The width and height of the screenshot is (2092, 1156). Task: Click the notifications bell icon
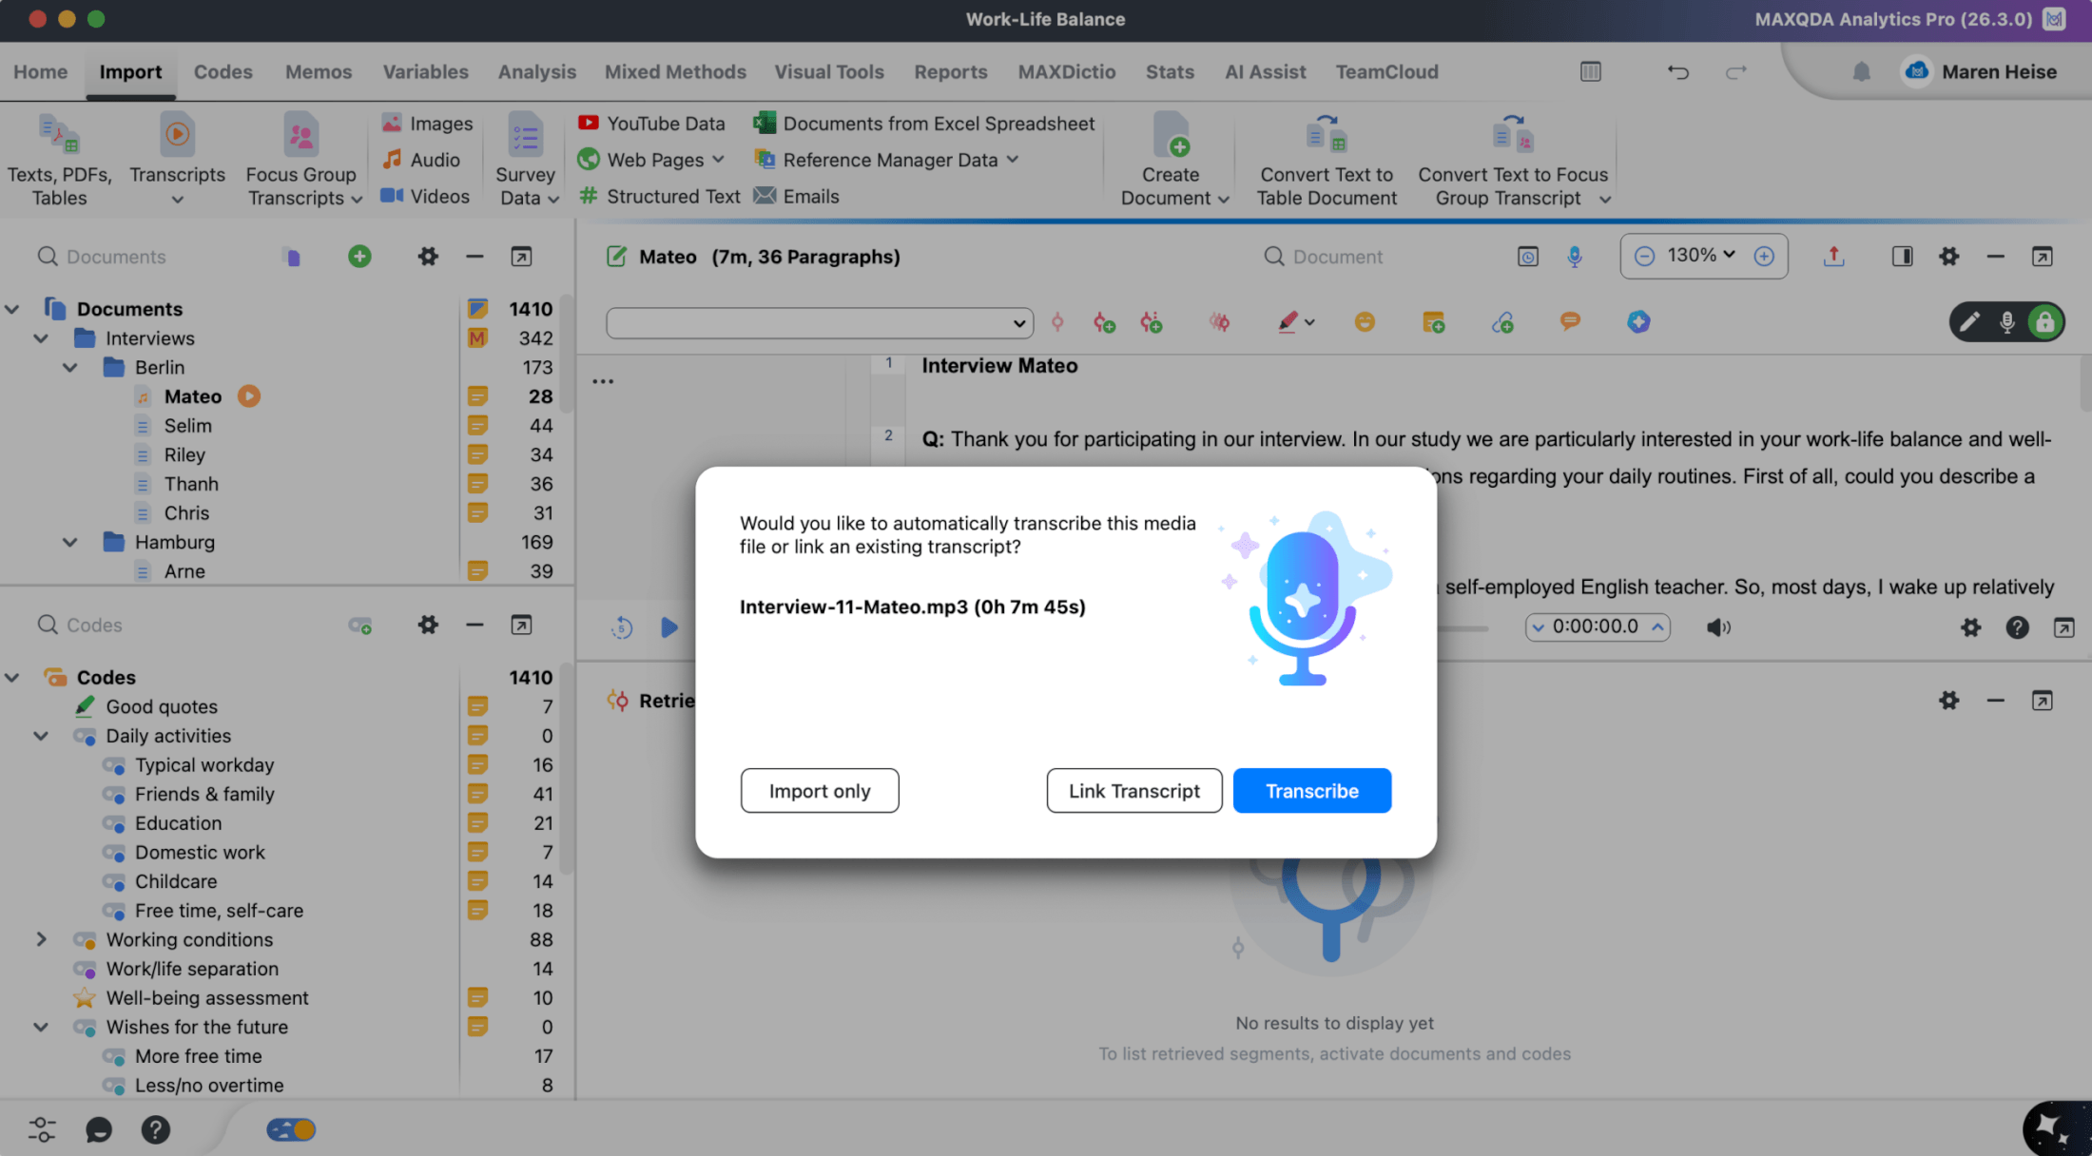(x=1861, y=71)
